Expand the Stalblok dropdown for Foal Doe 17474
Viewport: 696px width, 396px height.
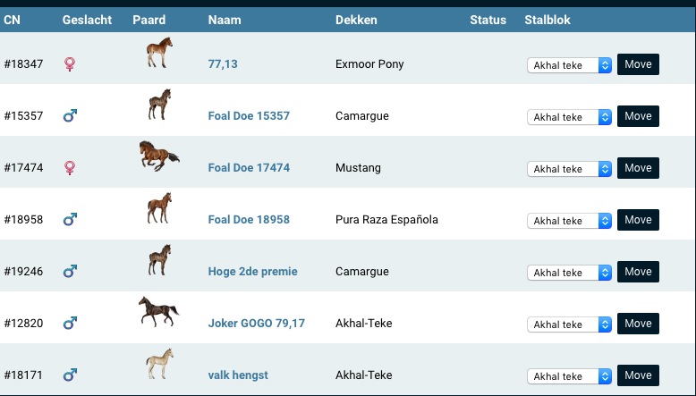569,169
